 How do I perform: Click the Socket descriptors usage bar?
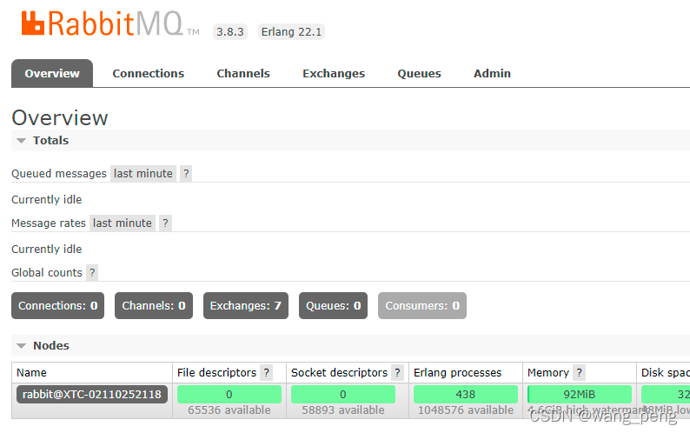click(x=343, y=394)
